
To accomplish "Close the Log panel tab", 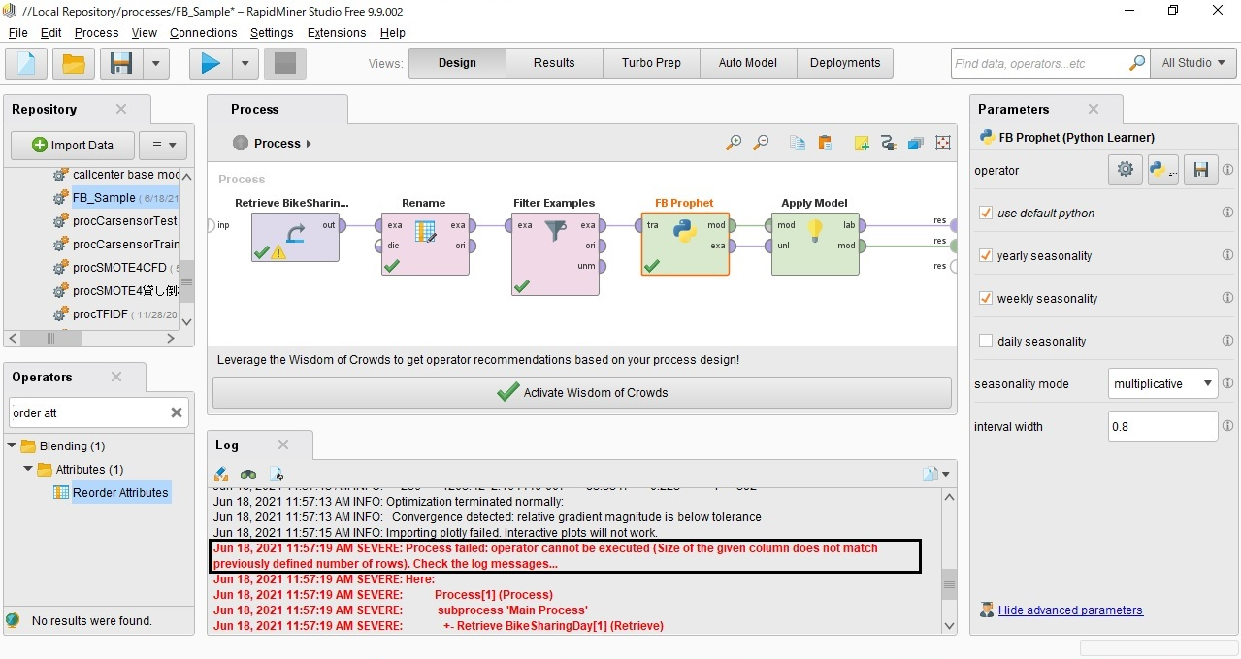I will [283, 445].
